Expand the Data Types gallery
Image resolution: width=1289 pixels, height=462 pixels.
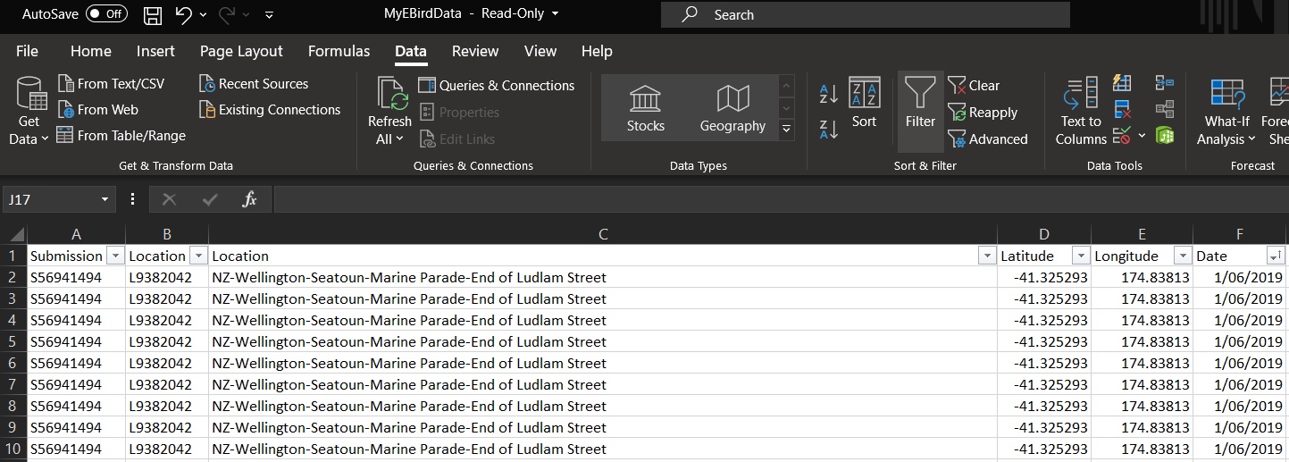[786, 130]
